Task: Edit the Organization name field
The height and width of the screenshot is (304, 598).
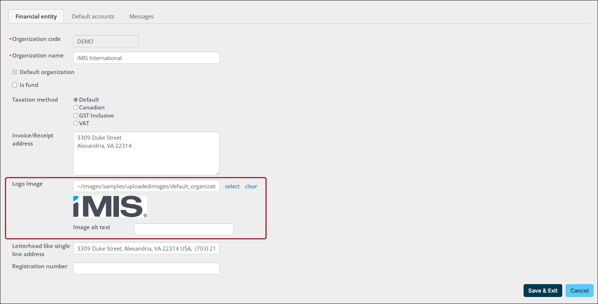Action: coord(146,58)
